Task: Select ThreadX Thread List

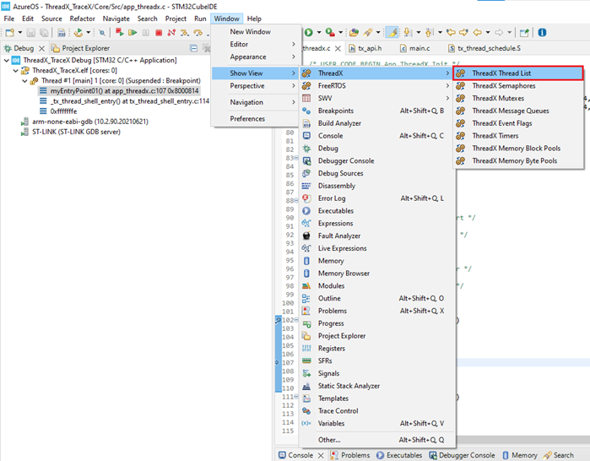Action: (x=518, y=73)
